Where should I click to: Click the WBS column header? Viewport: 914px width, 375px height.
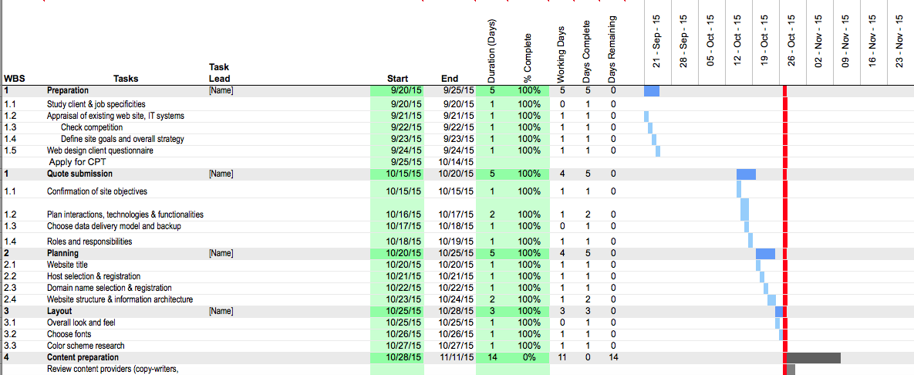point(14,78)
